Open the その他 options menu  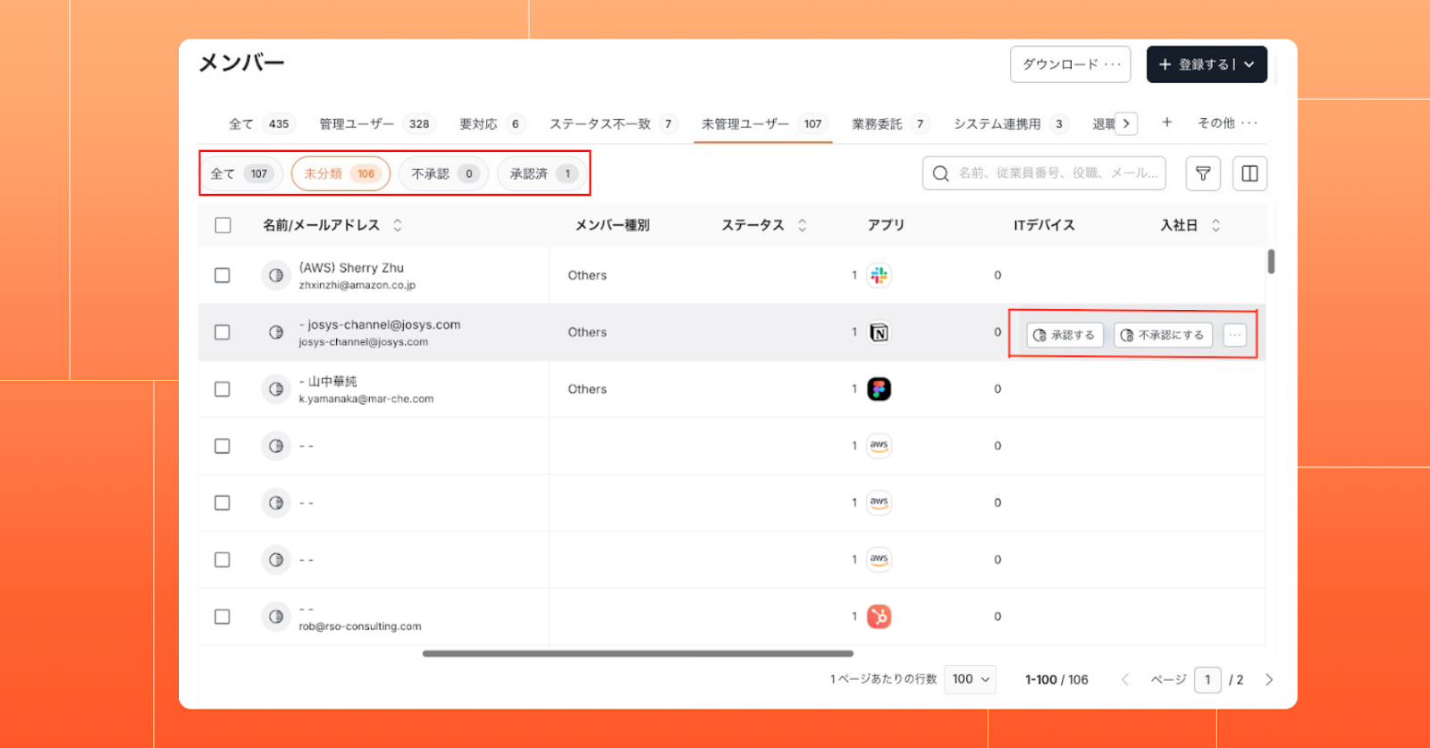click(x=1227, y=122)
